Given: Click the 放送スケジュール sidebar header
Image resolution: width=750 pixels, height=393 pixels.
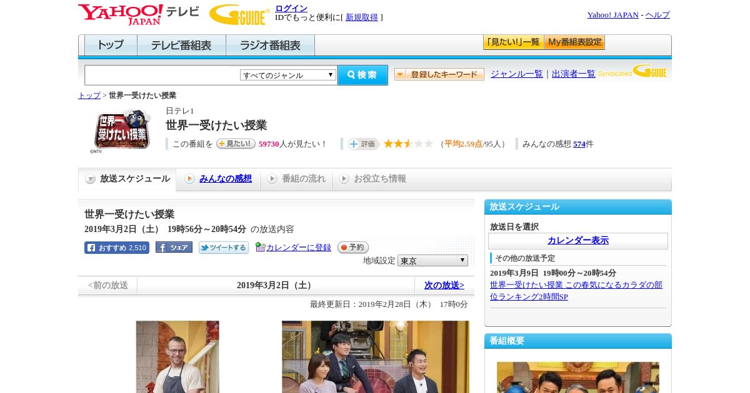Looking at the screenshot, I should [578, 207].
